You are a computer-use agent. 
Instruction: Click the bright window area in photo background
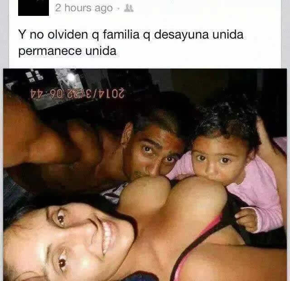71,78
